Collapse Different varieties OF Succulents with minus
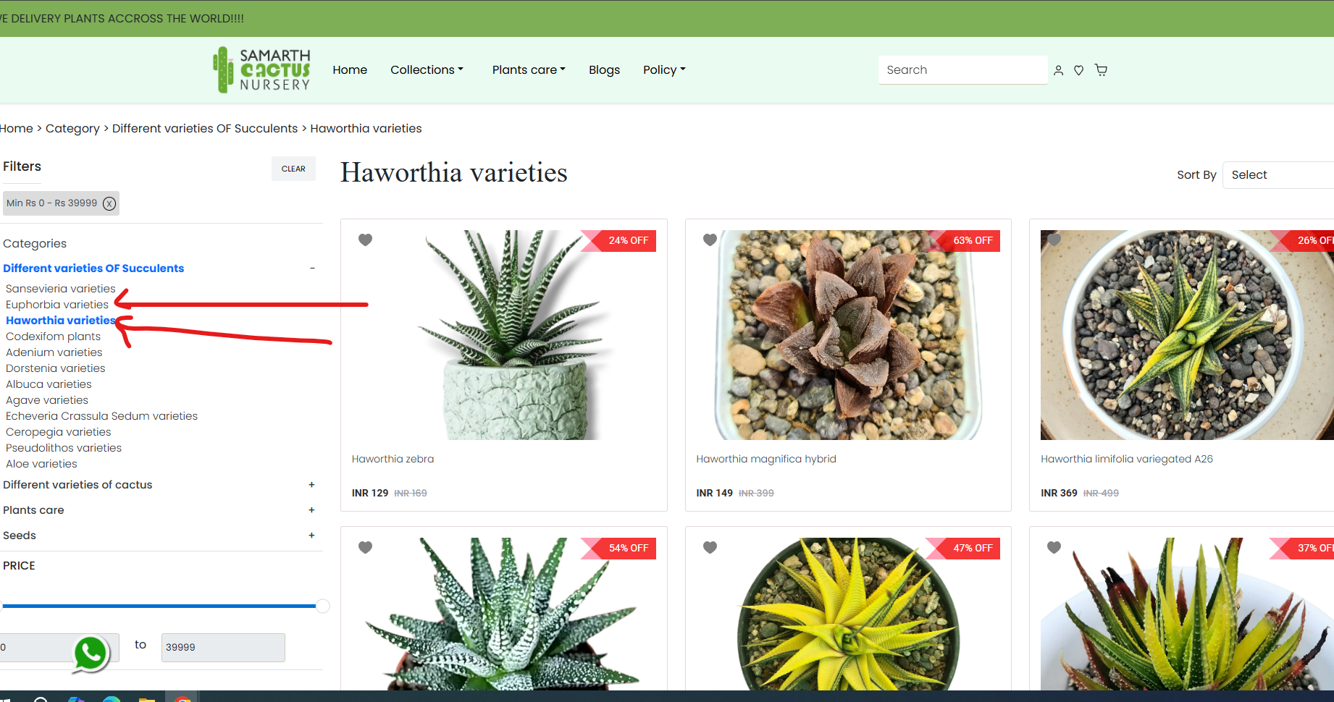This screenshot has width=1334, height=702. [312, 268]
